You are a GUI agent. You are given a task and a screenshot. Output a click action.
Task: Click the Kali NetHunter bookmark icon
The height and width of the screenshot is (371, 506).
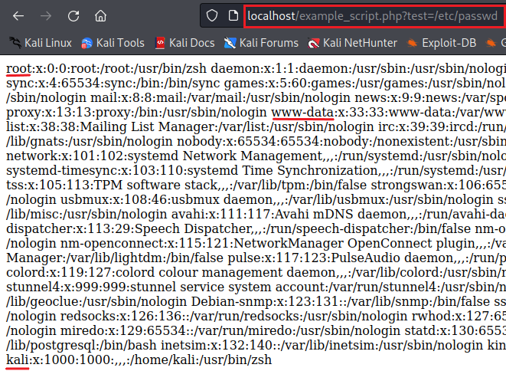tap(313, 43)
